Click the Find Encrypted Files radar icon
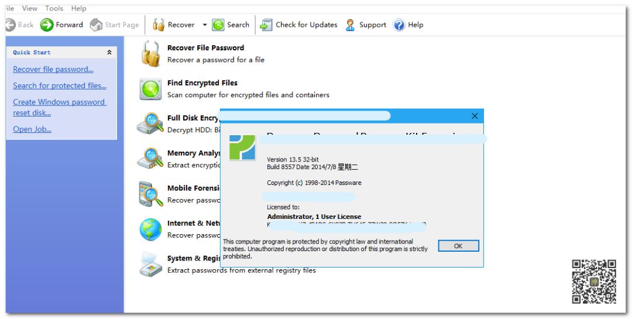The height and width of the screenshot is (319, 632). point(151,89)
